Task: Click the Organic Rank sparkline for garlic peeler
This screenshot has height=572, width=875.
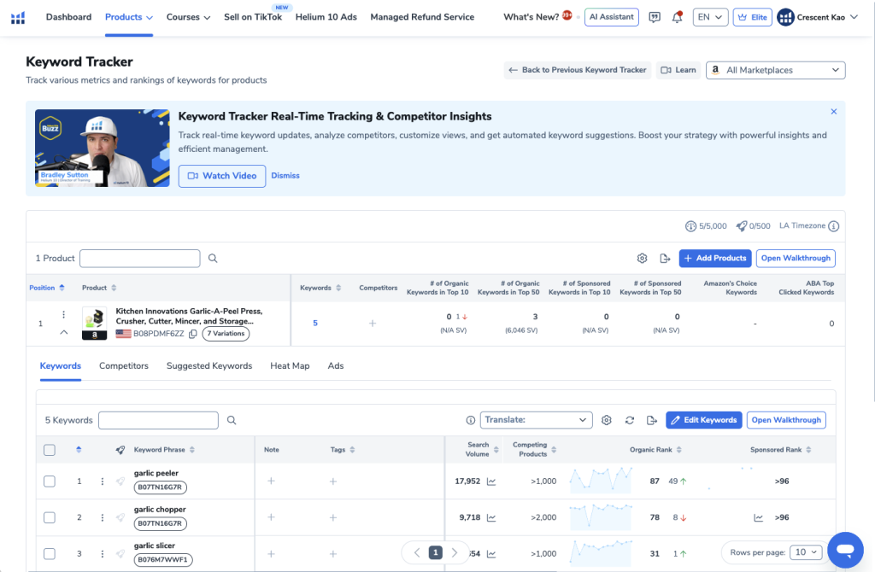Action: click(602, 481)
